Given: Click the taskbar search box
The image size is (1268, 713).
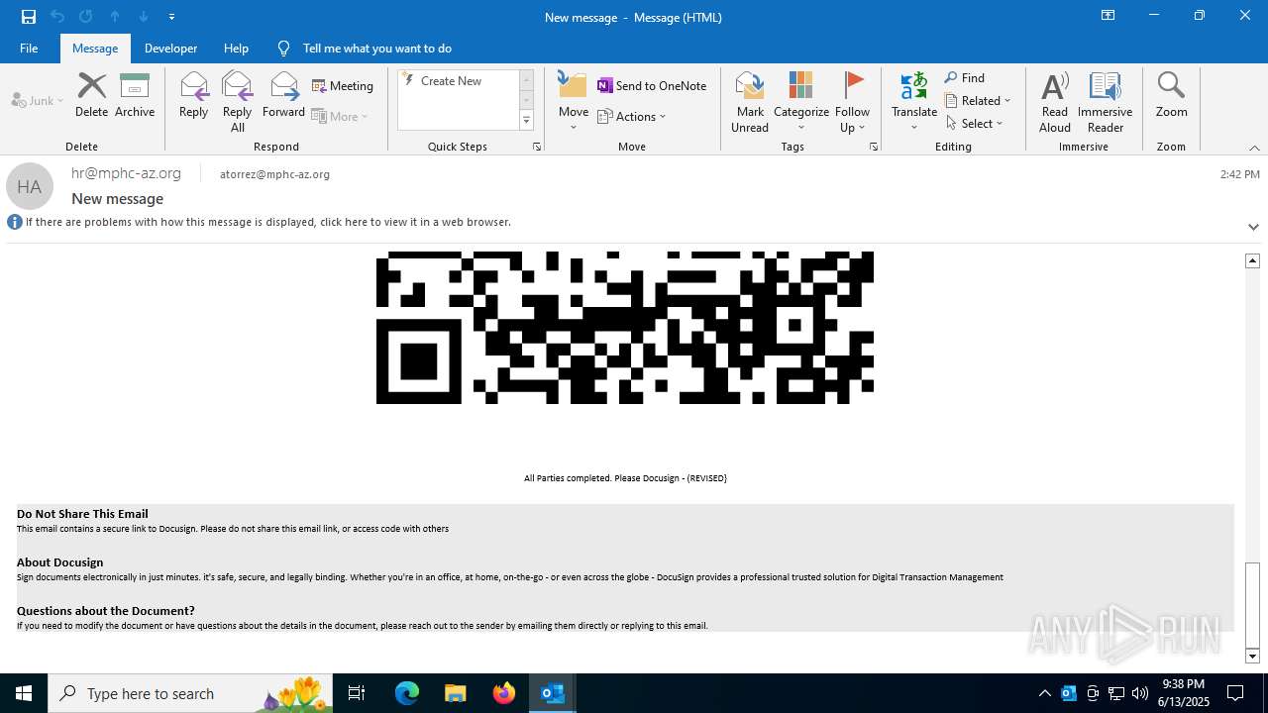Looking at the screenshot, I should (190, 693).
